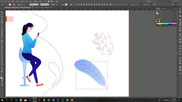This screenshot has height=102, width=182.
Task: Click the Arrange Documents icon in menu bar
Action: (x=52, y=1)
